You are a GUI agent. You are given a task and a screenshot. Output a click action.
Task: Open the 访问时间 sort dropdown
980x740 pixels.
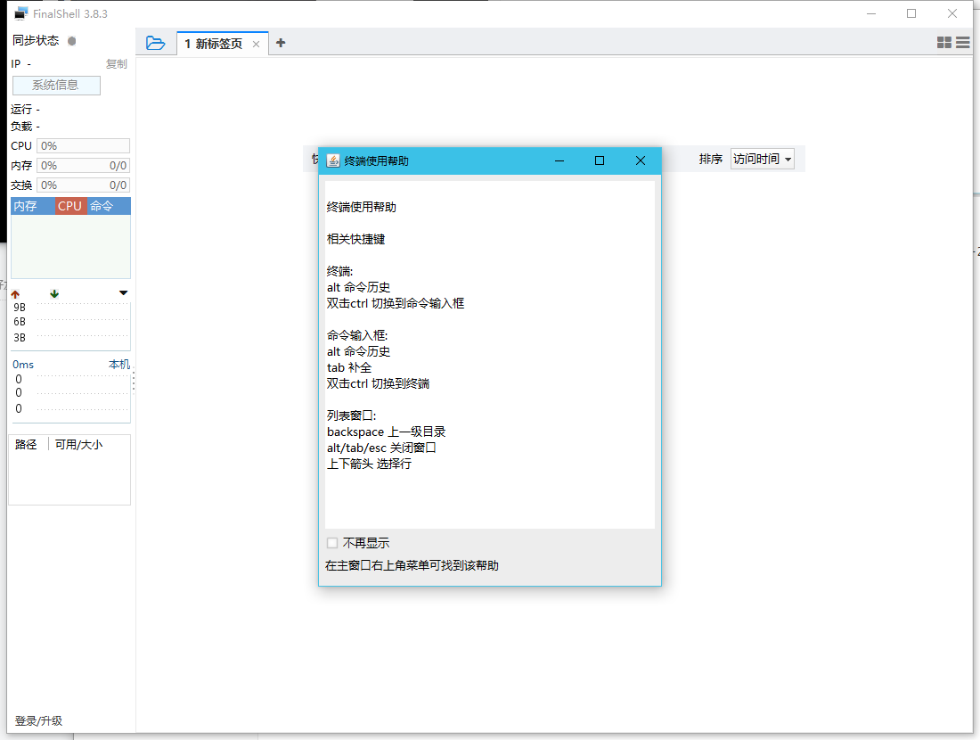pyautogui.click(x=762, y=159)
